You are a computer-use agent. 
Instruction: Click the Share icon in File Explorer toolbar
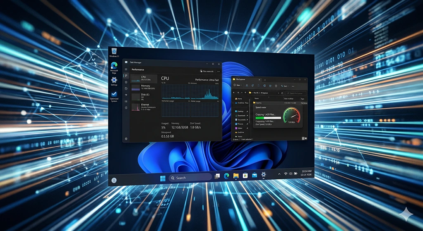pos(270,86)
